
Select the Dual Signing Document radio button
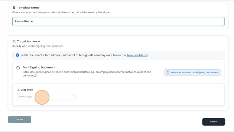coord(18,68)
